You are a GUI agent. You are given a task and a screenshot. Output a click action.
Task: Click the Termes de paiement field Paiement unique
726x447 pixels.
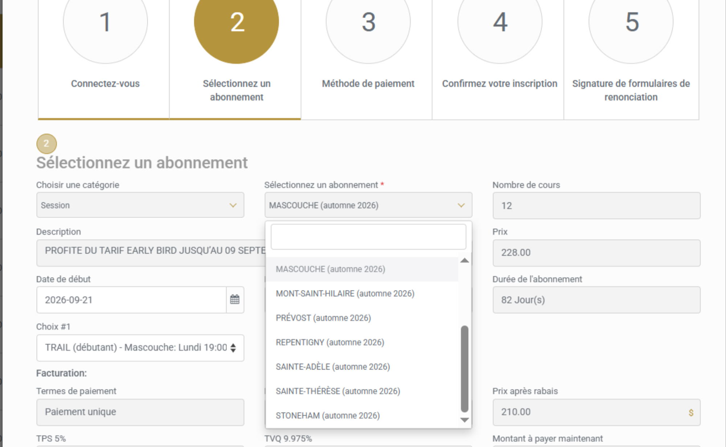[140, 412]
